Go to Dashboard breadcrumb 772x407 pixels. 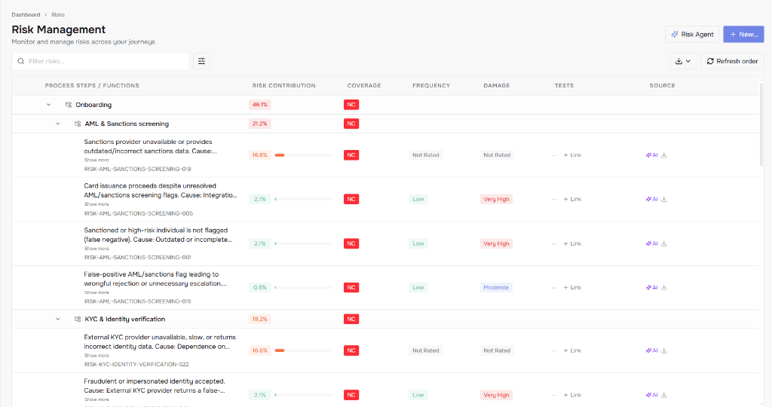click(26, 15)
